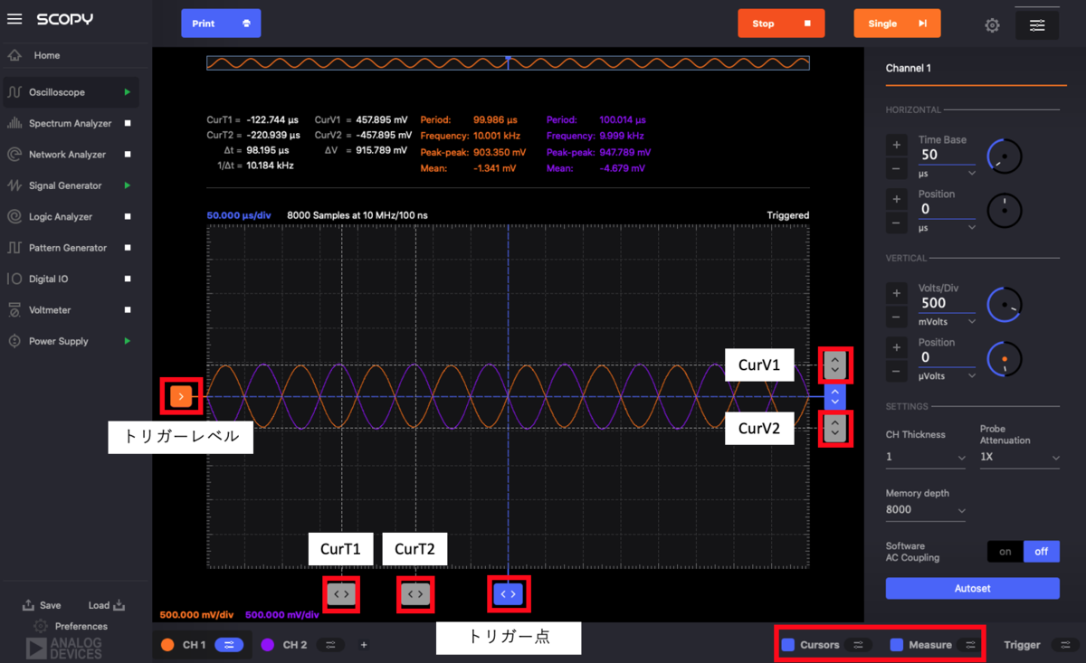Screen dimensions: 1086x663
Task: Click the Pattern Generator sidebar icon
Action: click(x=14, y=248)
